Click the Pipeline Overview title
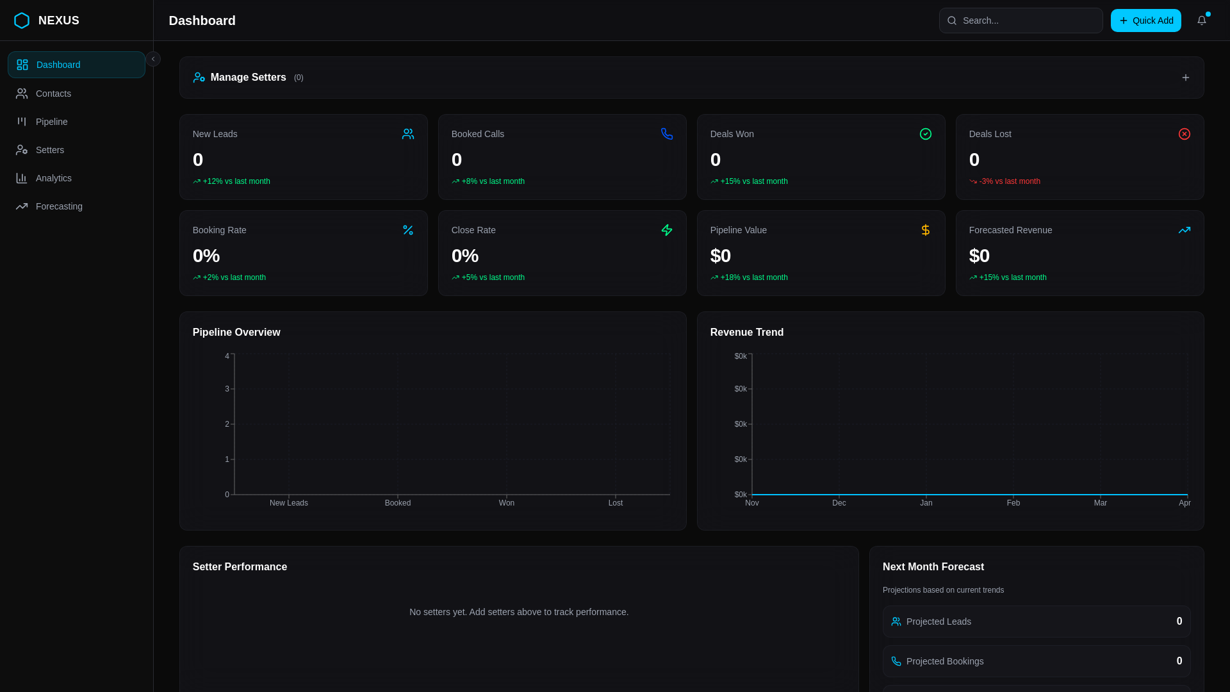Viewport: 1230px width, 692px height. [236, 333]
